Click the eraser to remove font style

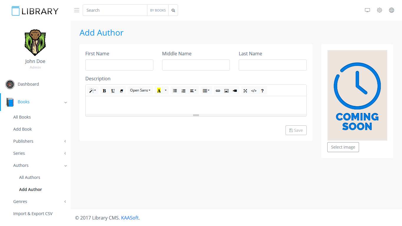click(x=121, y=91)
